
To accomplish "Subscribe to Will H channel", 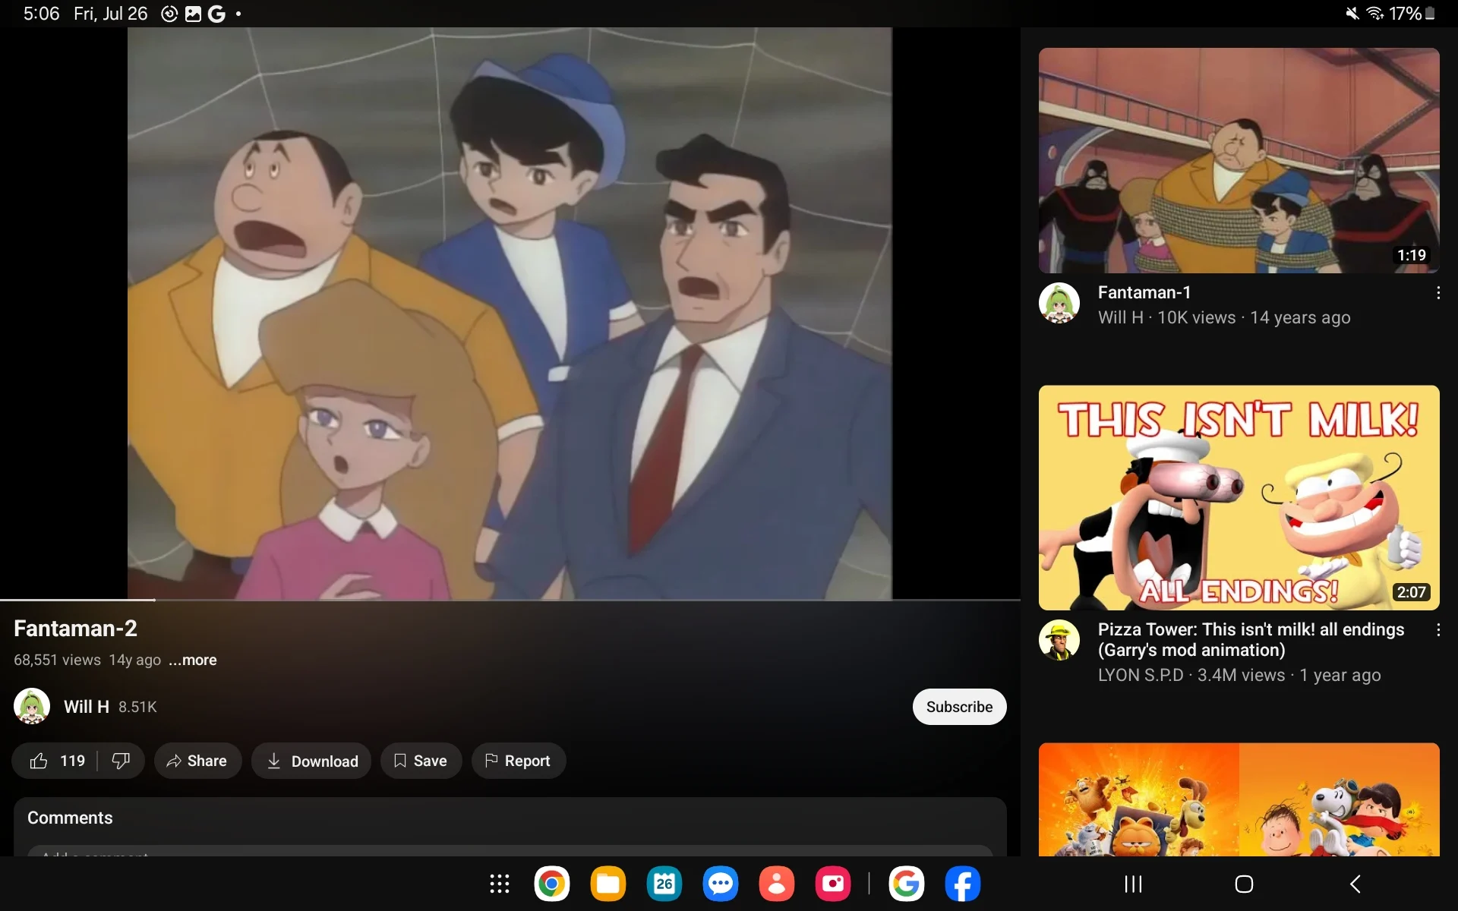I will click(x=959, y=707).
